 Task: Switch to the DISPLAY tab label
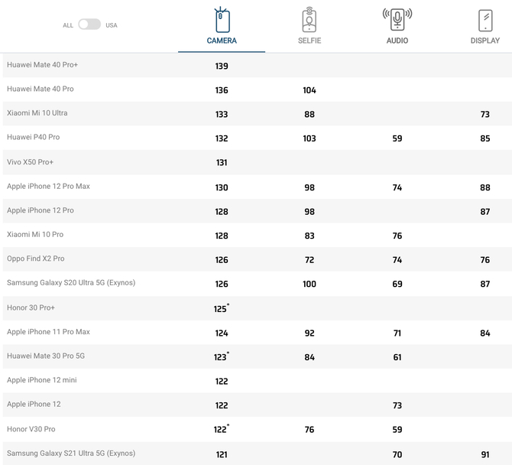coord(485,41)
